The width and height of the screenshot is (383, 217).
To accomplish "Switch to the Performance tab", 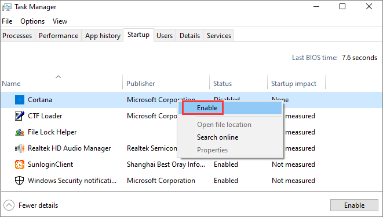I will [x=59, y=36].
